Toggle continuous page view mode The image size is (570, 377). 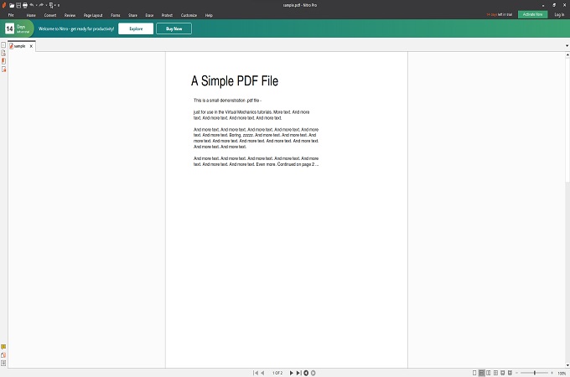click(x=481, y=373)
